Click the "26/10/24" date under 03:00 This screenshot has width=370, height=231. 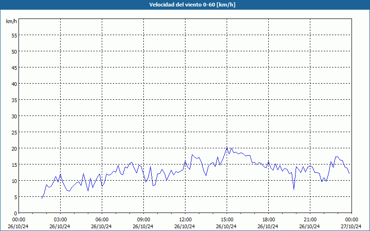[x=60, y=226]
